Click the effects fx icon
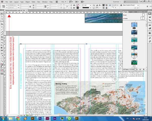The image size is (152, 121). tap(100, 5)
